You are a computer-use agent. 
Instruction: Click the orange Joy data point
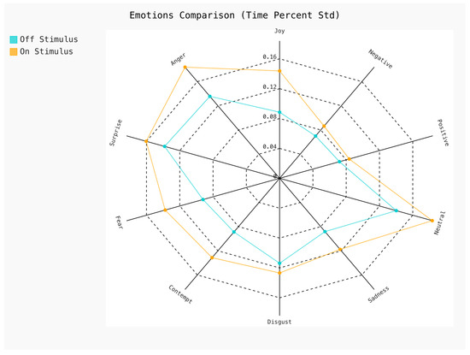[x=279, y=71]
